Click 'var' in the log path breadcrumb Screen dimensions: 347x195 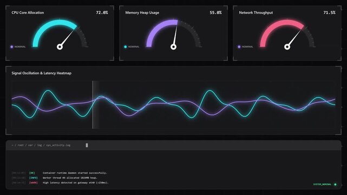tap(30, 145)
